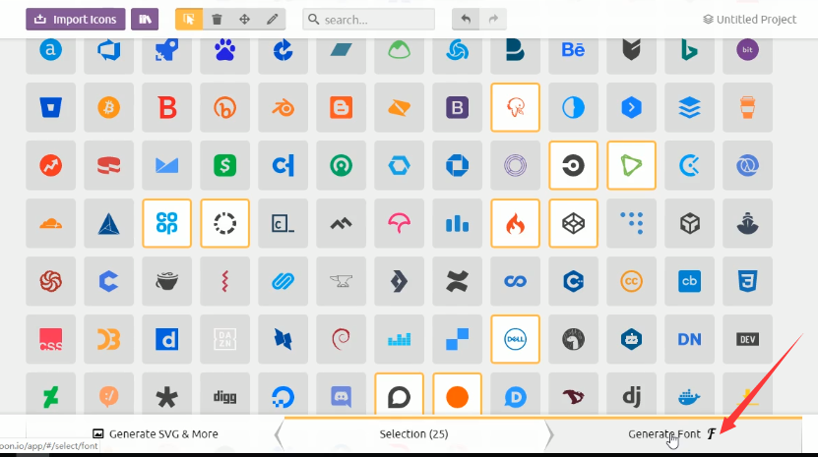Deselect the highlighted CodePen icon

coord(573,223)
